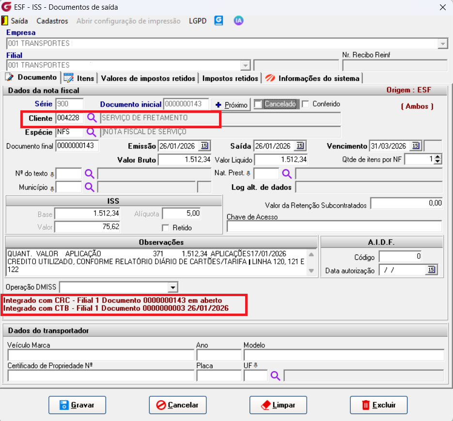
Task: Expand the Filial dropdown
Action: point(245,65)
